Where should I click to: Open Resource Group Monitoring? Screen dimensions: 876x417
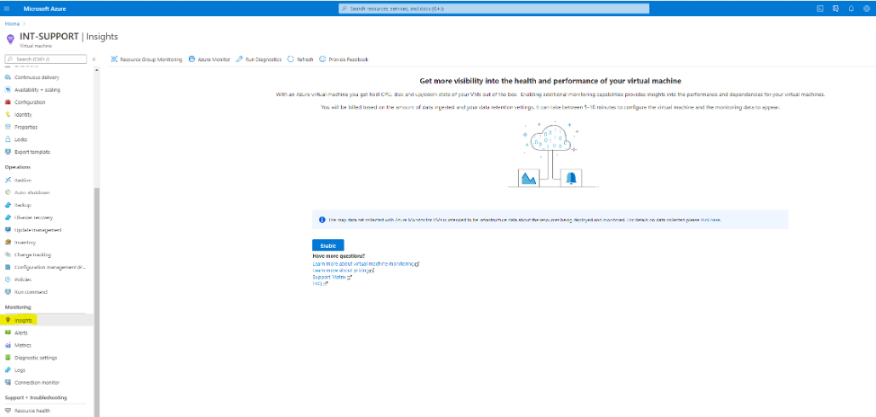pyautogui.click(x=147, y=59)
